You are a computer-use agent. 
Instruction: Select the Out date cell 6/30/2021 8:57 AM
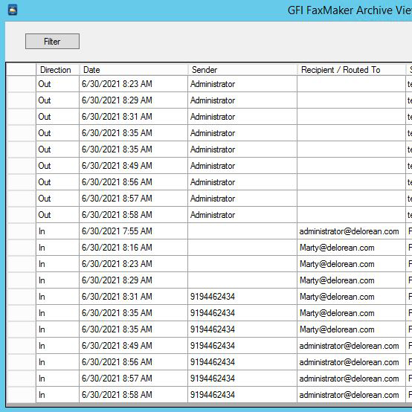pos(133,199)
